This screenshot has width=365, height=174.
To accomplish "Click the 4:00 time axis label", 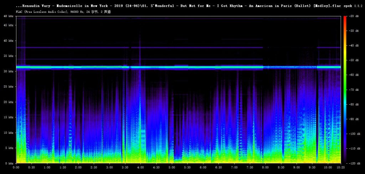I will pos(141,167).
